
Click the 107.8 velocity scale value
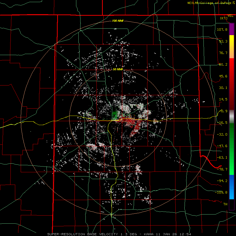click(x=222, y=29)
